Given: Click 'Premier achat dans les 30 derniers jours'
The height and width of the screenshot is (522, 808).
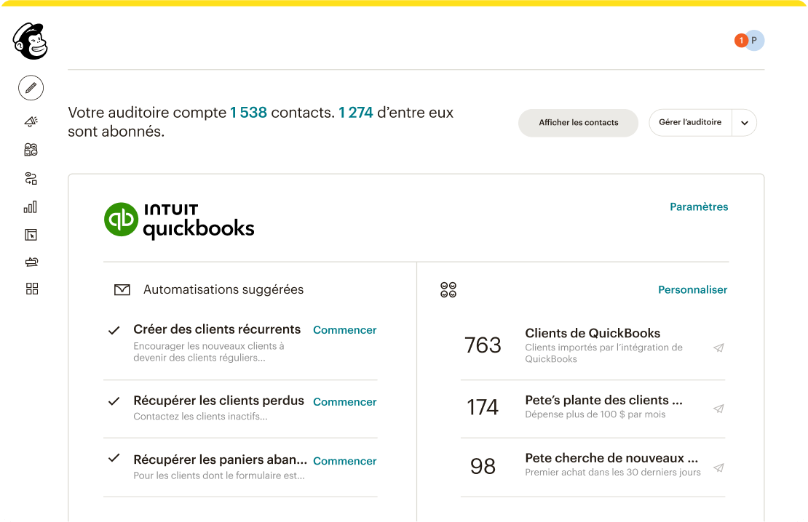Looking at the screenshot, I should click(x=613, y=472).
